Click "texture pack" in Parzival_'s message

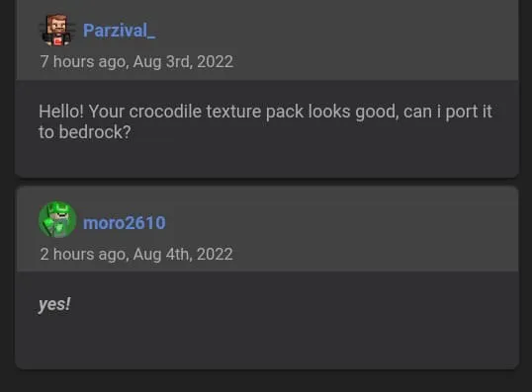[255, 113]
